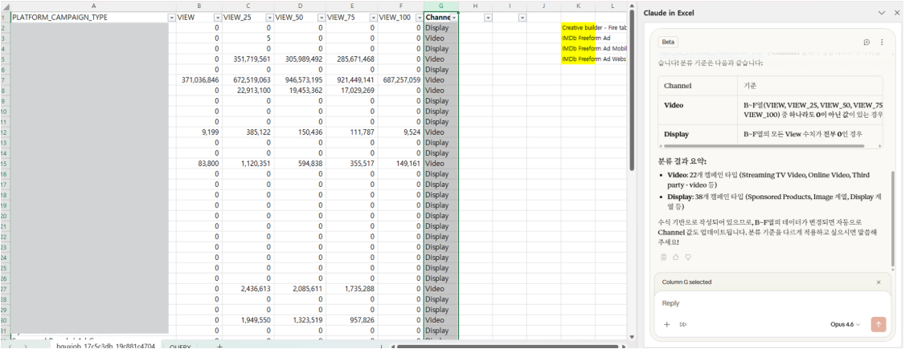Collapse the Claude in Excel pane chevron
This screenshot has width=905, height=349.
pos(882,13)
